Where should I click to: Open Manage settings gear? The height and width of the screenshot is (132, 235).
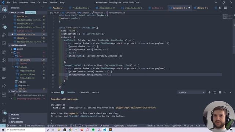point(4,120)
